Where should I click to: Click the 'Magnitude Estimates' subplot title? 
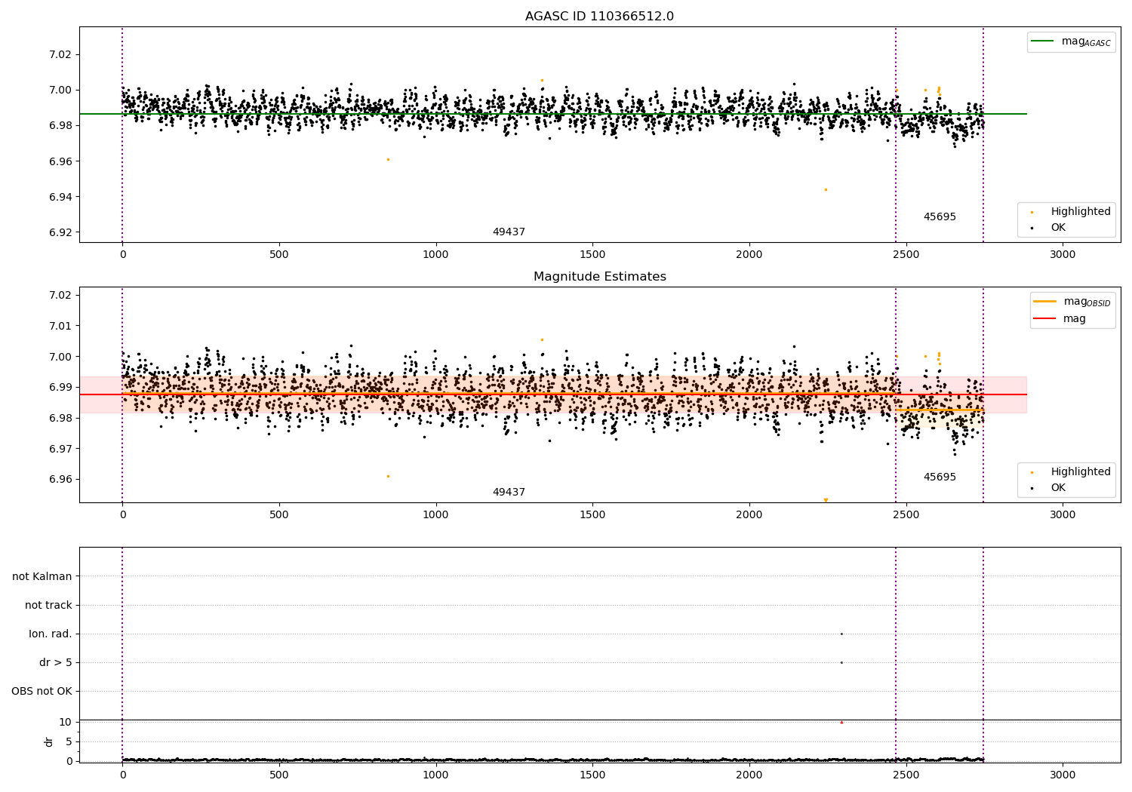coord(599,277)
